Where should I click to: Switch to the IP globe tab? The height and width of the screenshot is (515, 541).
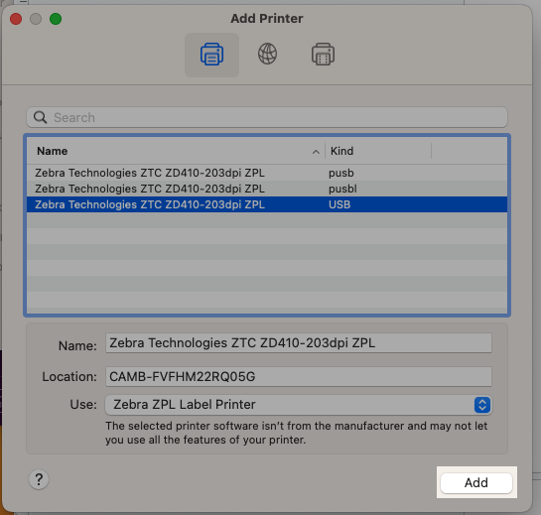(267, 55)
